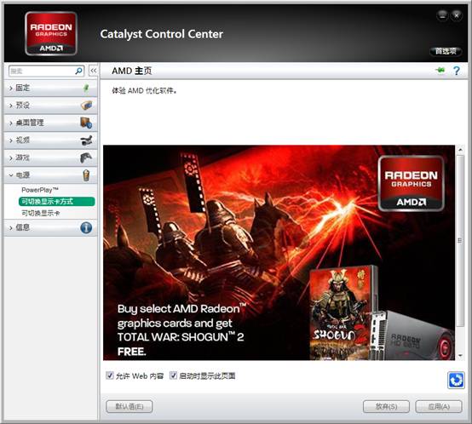Click the blue refresh icon above 应用
472x424 pixels.
456,380
